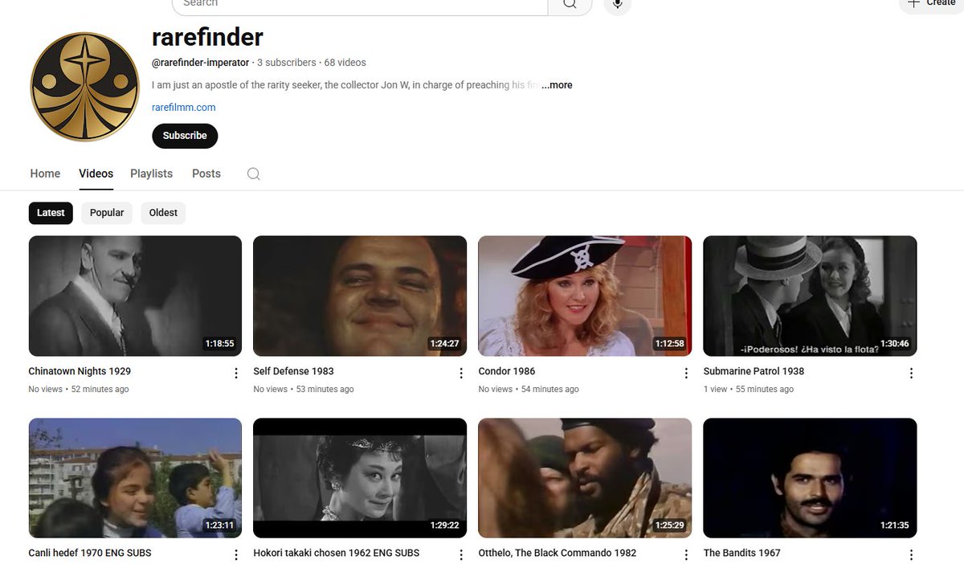Open Canli hedef 1970 ENG SUBS title
964x564 pixels.
pos(90,553)
